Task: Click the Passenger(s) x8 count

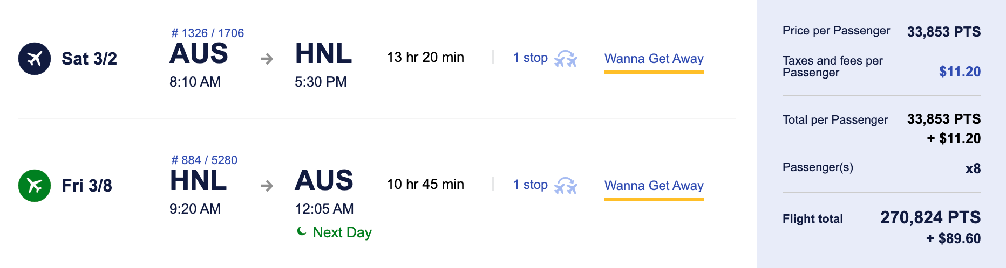Action: tap(973, 168)
